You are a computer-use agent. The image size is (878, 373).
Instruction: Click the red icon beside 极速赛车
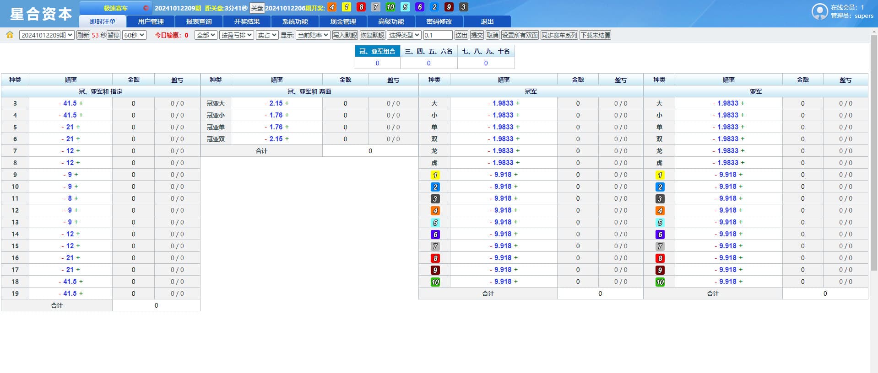146,8
